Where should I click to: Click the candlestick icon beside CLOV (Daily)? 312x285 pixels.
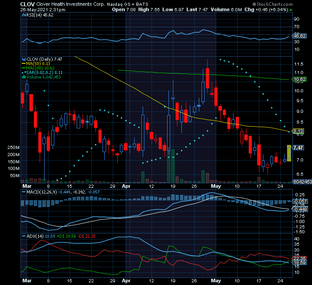(x=24, y=59)
